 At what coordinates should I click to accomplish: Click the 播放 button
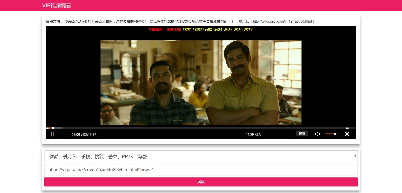point(201,182)
